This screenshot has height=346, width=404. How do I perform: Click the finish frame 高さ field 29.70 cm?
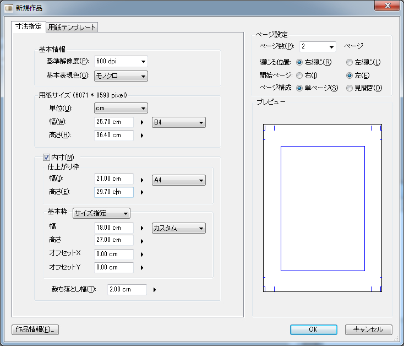114,192
